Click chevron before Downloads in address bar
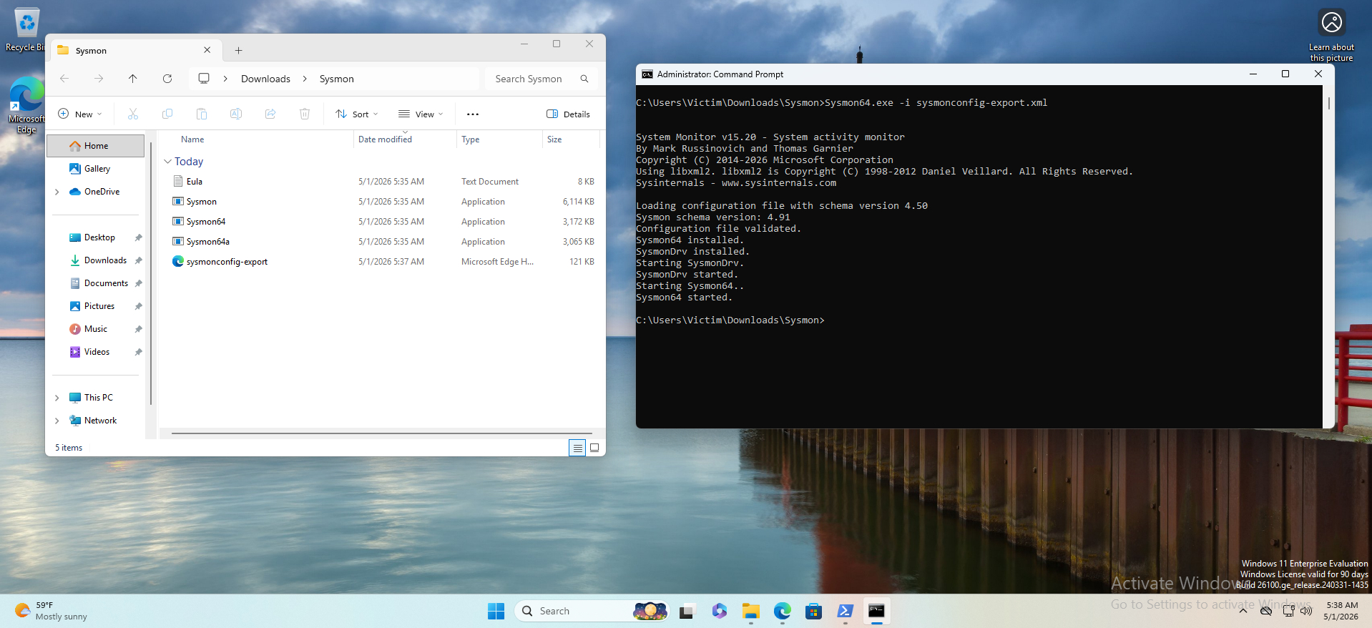This screenshot has height=628, width=1372. click(x=225, y=79)
